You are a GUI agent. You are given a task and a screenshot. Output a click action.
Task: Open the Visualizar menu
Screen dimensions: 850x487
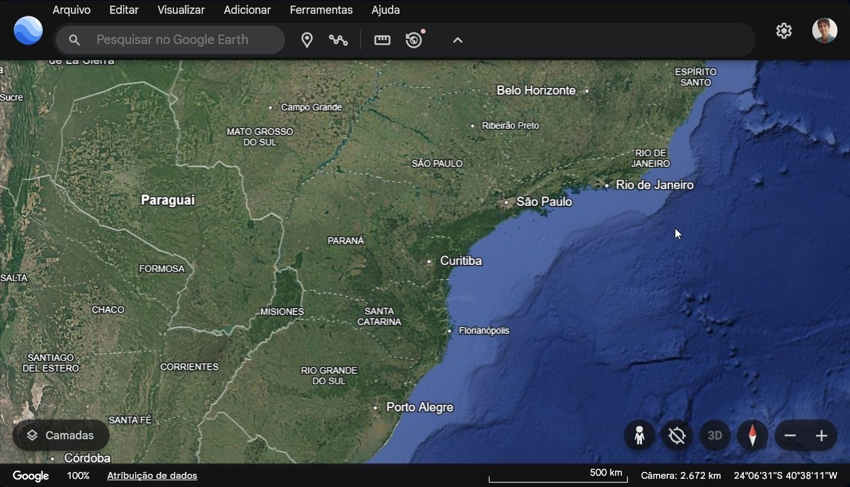(180, 10)
